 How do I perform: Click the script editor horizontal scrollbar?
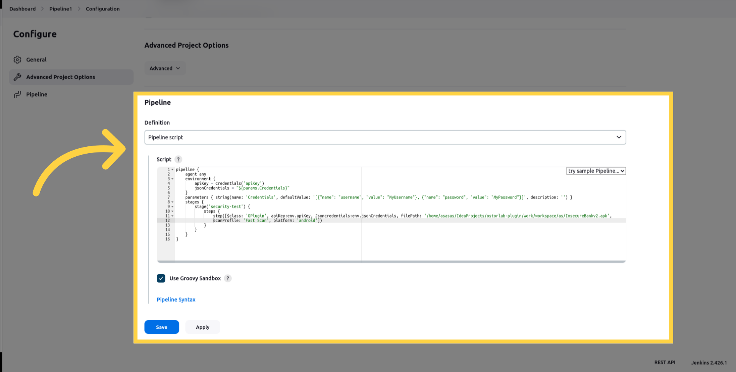(391, 262)
